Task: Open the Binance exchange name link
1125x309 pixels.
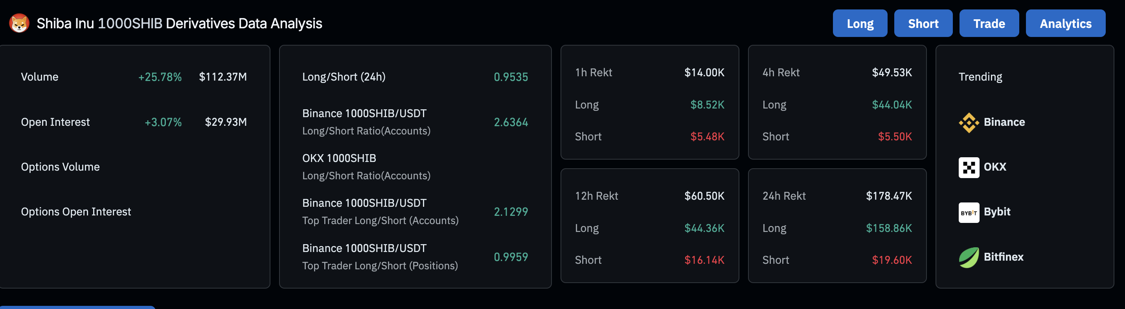Action: click(x=1004, y=122)
